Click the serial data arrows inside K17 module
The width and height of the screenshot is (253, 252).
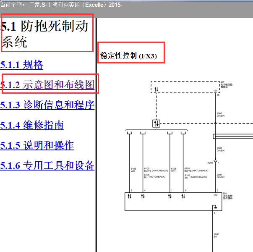tap(156, 89)
